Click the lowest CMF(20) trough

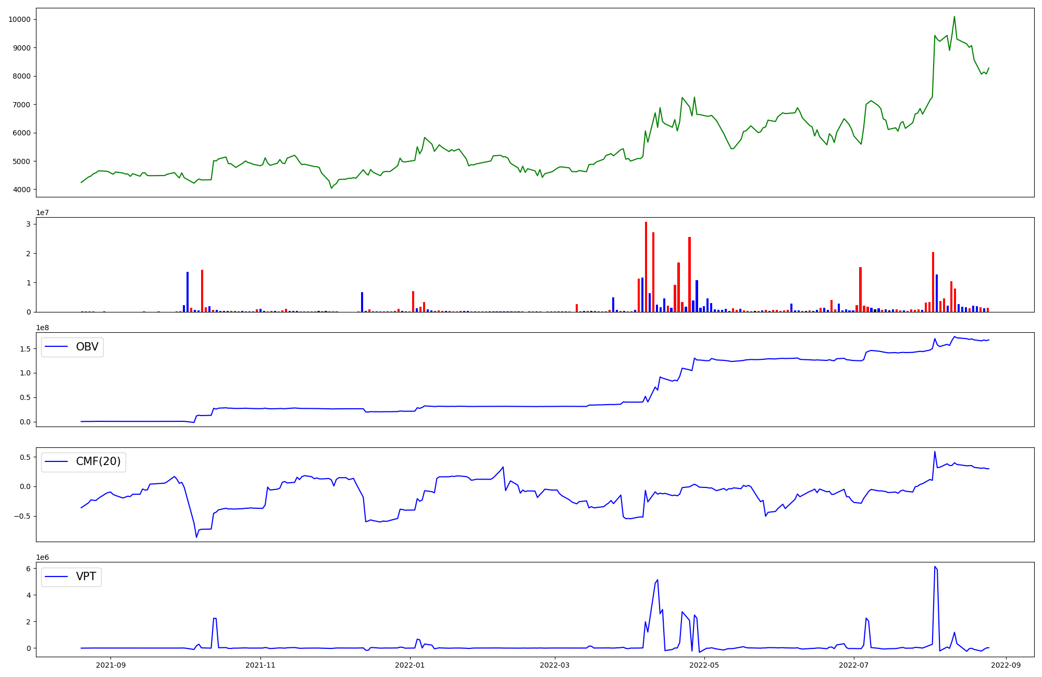point(196,536)
